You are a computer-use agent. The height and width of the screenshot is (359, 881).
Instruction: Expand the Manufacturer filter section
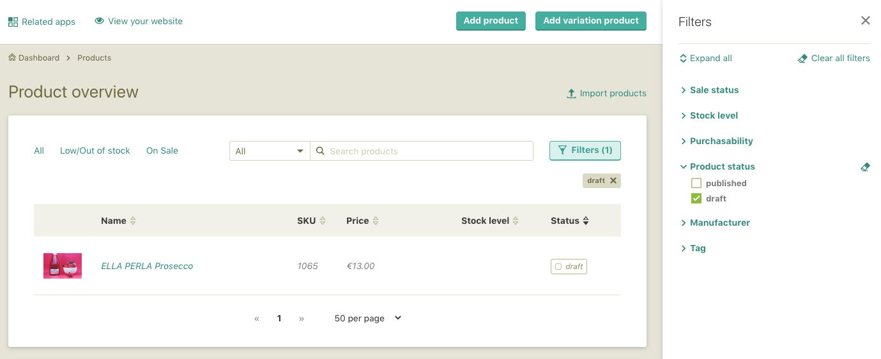(715, 223)
